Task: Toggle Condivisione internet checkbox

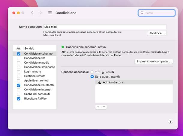Action: pos(18,90)
